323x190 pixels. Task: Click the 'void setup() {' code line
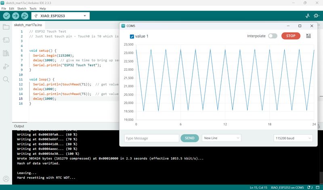[43, 51]
